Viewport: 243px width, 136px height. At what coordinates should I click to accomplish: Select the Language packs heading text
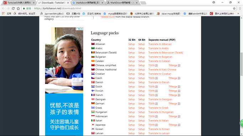point(105,33)
